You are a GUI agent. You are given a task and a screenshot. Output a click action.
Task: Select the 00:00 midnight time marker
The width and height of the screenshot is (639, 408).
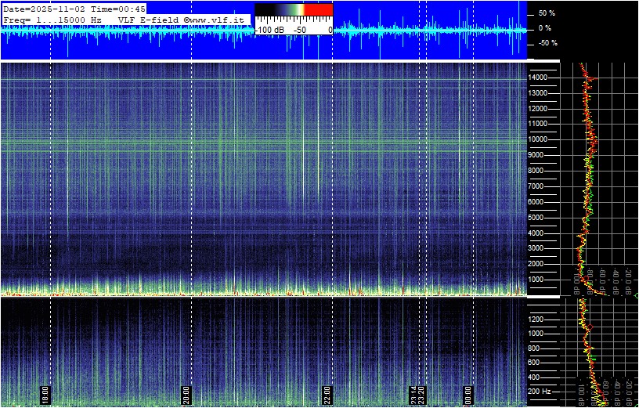point(468,393)
